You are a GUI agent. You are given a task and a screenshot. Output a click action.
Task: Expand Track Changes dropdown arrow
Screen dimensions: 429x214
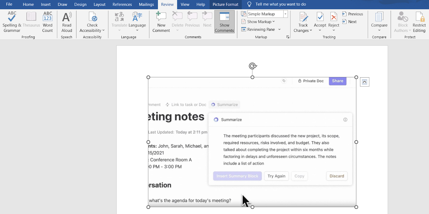coord(311,30)
